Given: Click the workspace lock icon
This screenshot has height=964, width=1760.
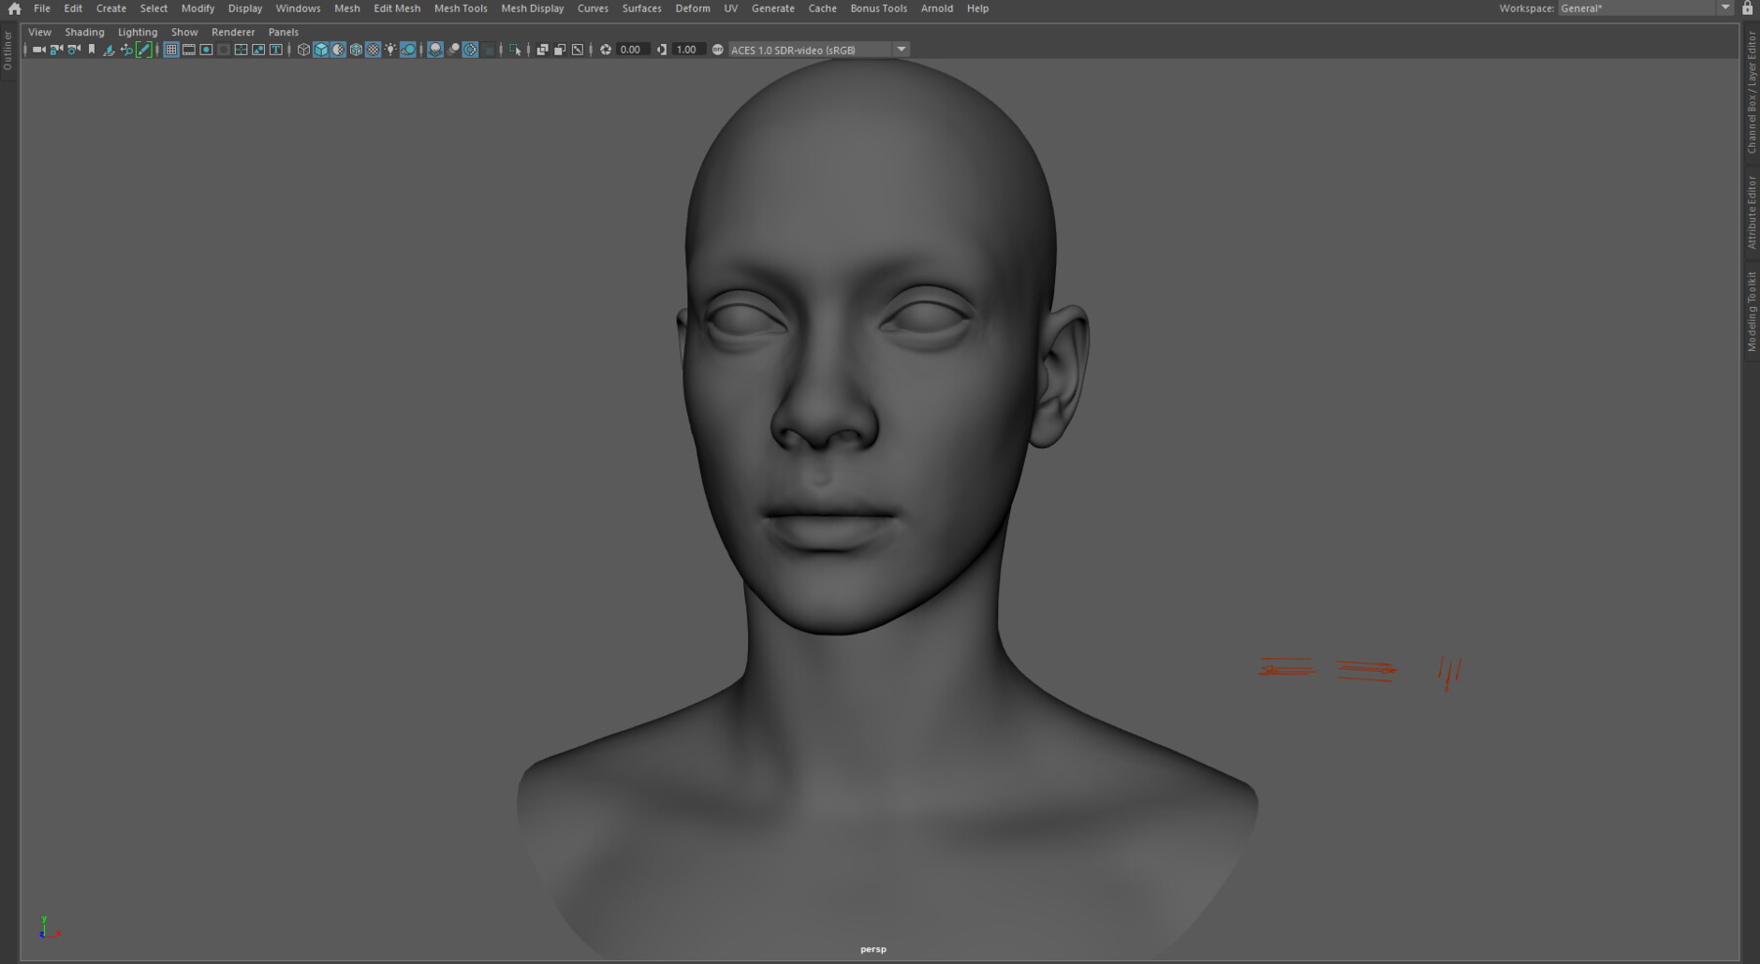Looking at the screenshot, I should pos(1747,8).
